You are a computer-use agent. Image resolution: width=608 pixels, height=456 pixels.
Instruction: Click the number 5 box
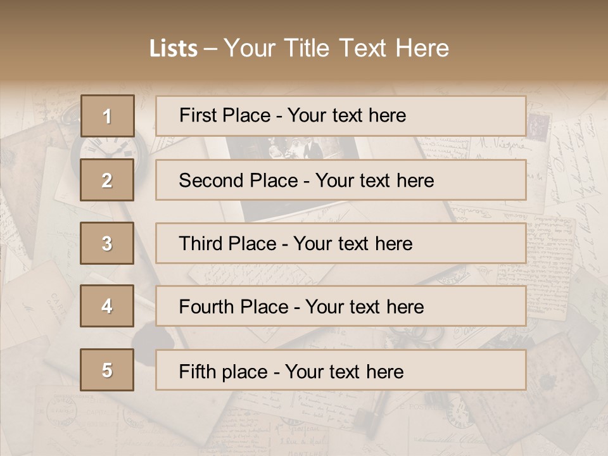click(107, 370)
